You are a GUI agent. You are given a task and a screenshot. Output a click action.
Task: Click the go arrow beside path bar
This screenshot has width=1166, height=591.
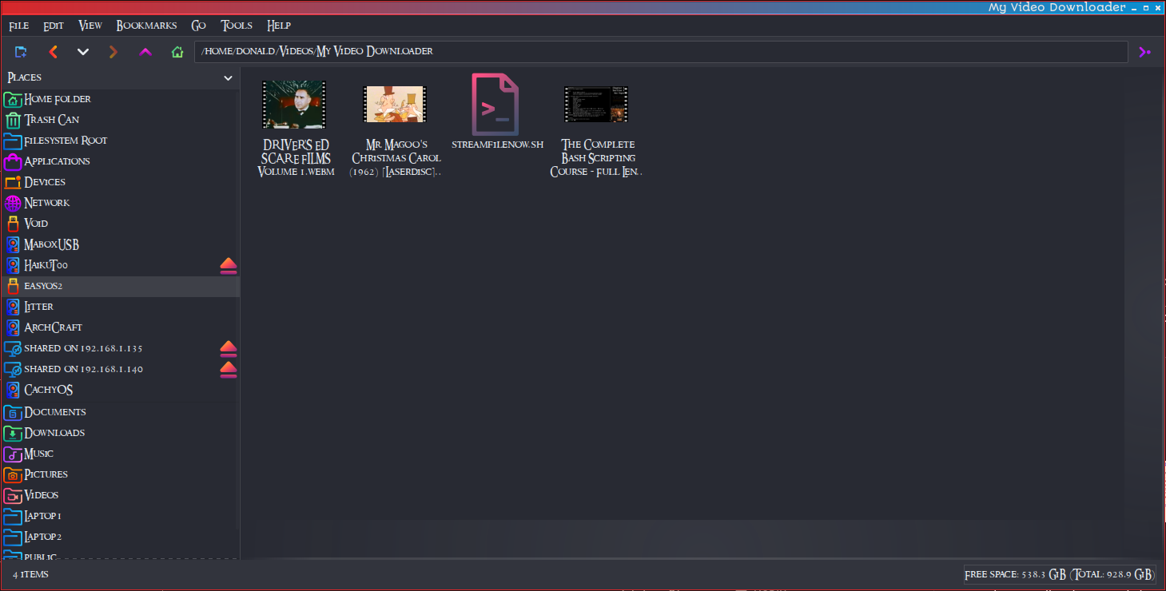point(1144,52)
